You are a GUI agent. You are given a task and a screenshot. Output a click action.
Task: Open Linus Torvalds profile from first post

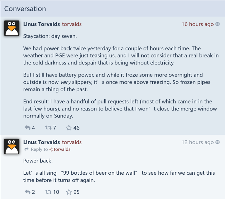(x=42, y=24)
